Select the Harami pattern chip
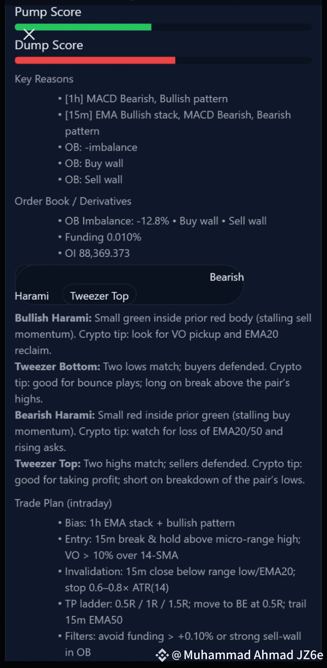Screen dimensions: 327x668 point(32,296)
